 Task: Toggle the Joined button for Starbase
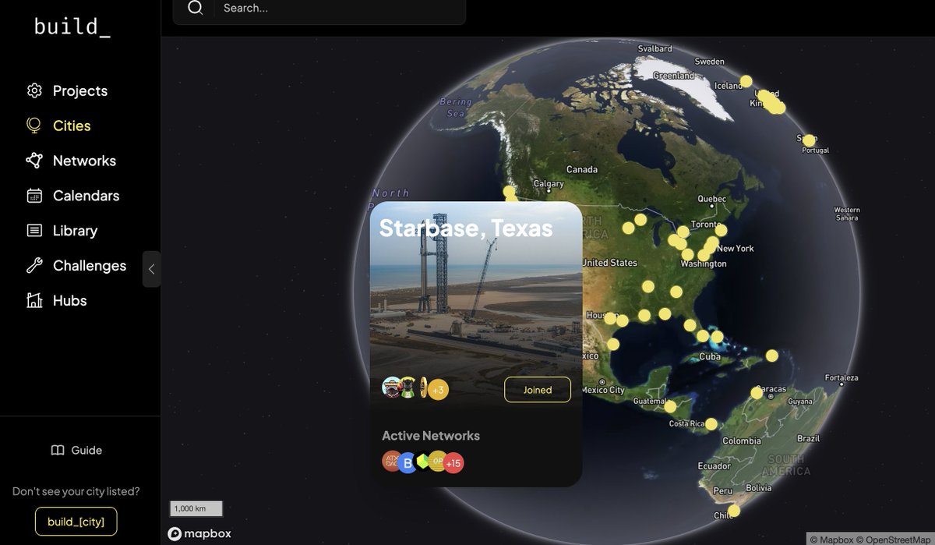pyautogui.click(x=538, y=390)
